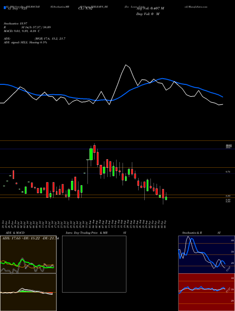Click the last green candlestick on the chart
This screenshot has width=235, height=311.
[166, 198]
